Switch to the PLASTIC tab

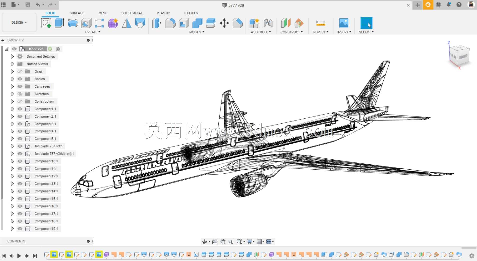163,13
